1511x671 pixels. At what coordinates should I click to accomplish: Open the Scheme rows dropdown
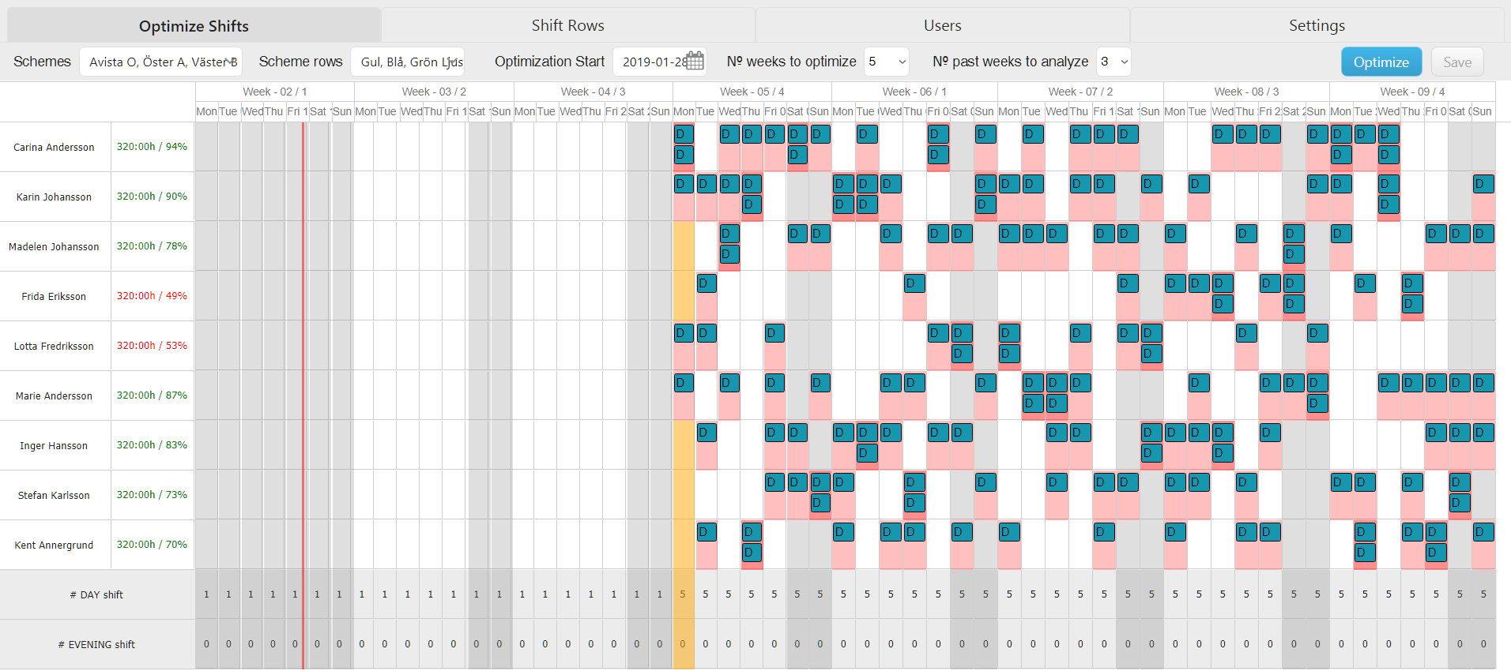coord(407,62)
